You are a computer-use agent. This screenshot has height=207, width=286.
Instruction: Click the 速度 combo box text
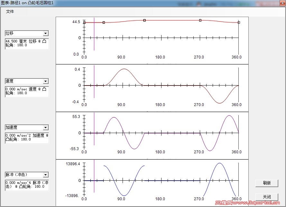point(9,81)
